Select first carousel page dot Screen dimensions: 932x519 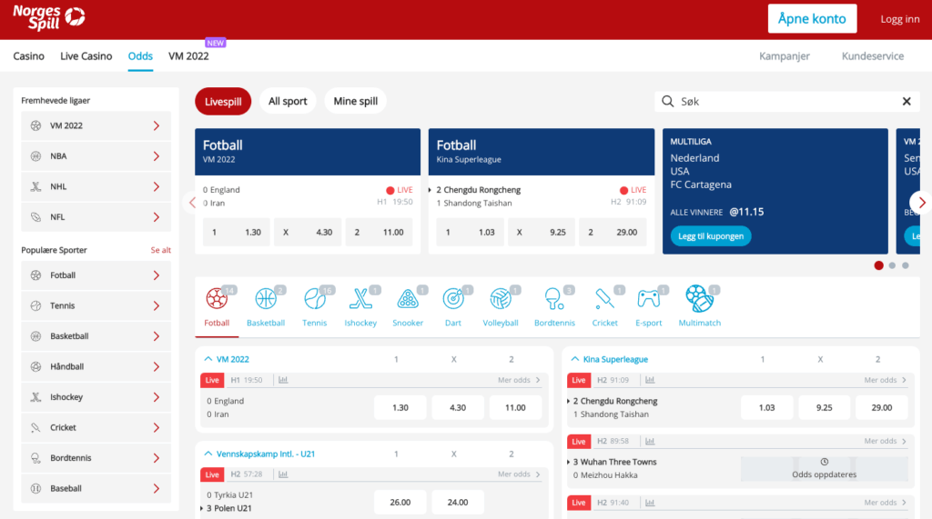click(878, 265)
